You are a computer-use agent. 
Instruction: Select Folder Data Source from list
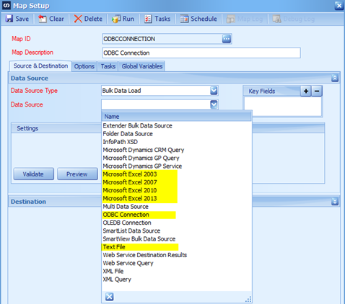tap(177, 134)
